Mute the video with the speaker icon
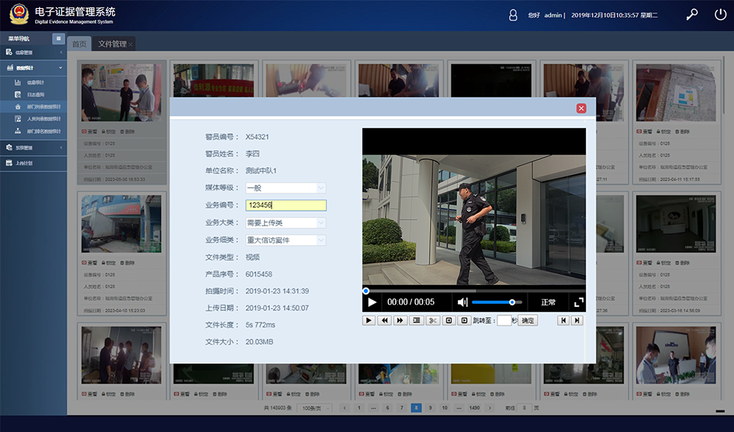The width and height of the screenshot is (734, 432). pos(462,303)
